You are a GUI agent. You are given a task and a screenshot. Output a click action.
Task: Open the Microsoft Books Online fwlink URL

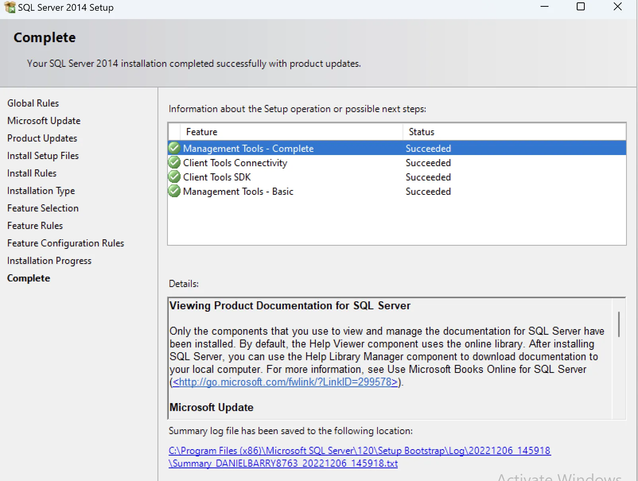(x=285, y=382)
